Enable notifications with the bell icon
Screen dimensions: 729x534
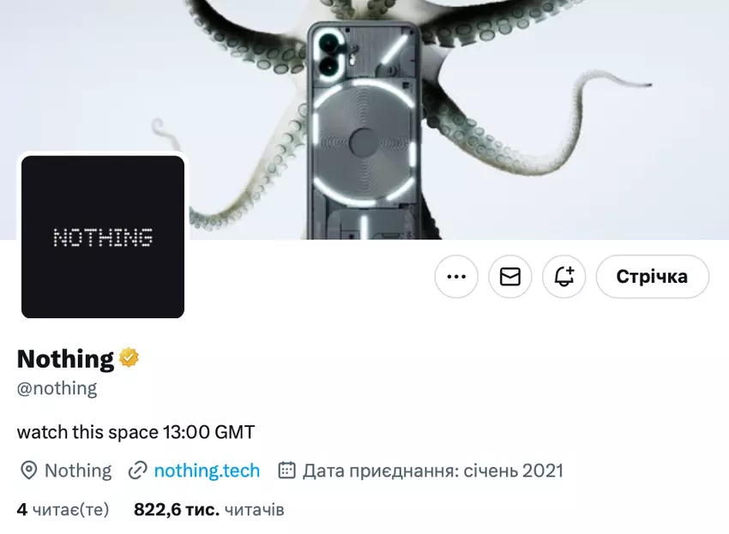point(564,277)
